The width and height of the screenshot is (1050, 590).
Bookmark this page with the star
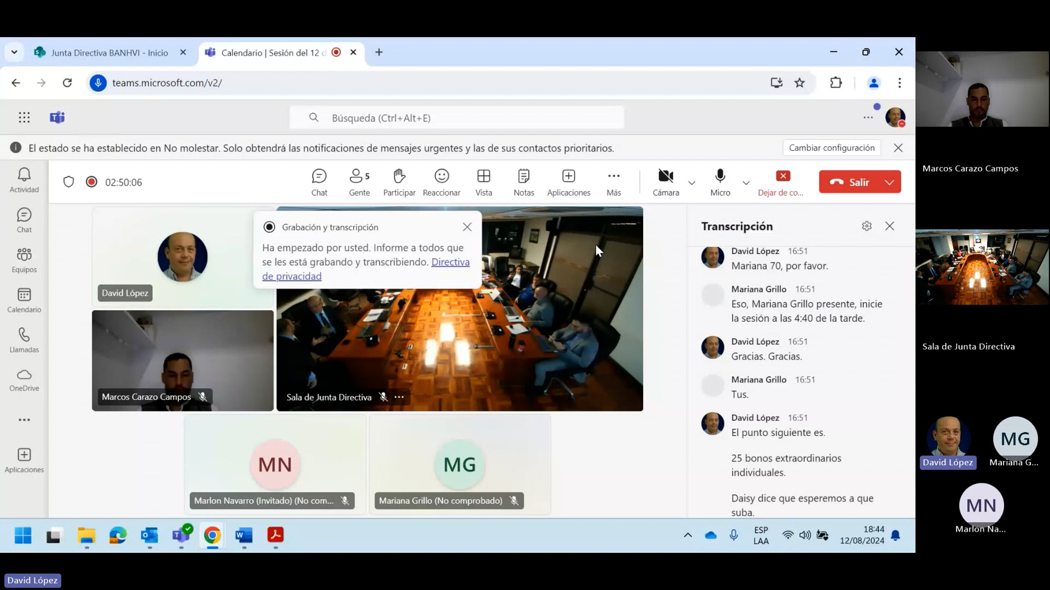click(800, 83)
